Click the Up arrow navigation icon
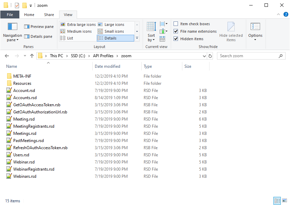Screen dimensions: 290x205 (x=32, y=56)
